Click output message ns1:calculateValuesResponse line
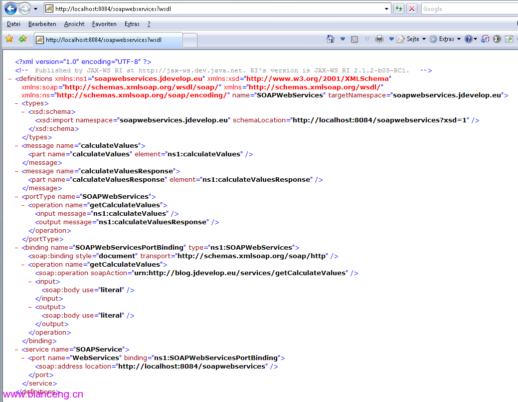 point(127,222)
